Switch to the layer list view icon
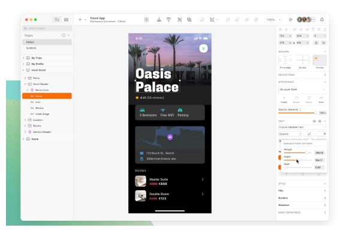338x234 pixels. coord(57,20)
